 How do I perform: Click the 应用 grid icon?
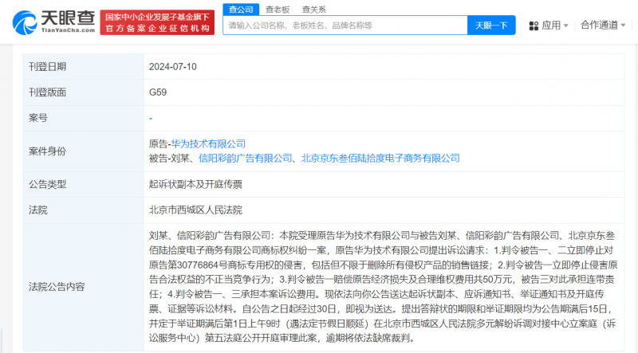click(x=534, y=25)
